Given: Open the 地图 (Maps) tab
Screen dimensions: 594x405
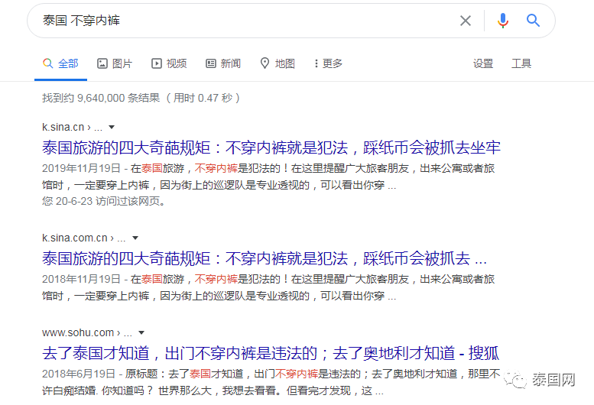Looking at the screenshot, I should click(x=278, y=63).
